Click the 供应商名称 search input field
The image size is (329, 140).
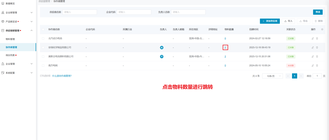coord(80,12)
